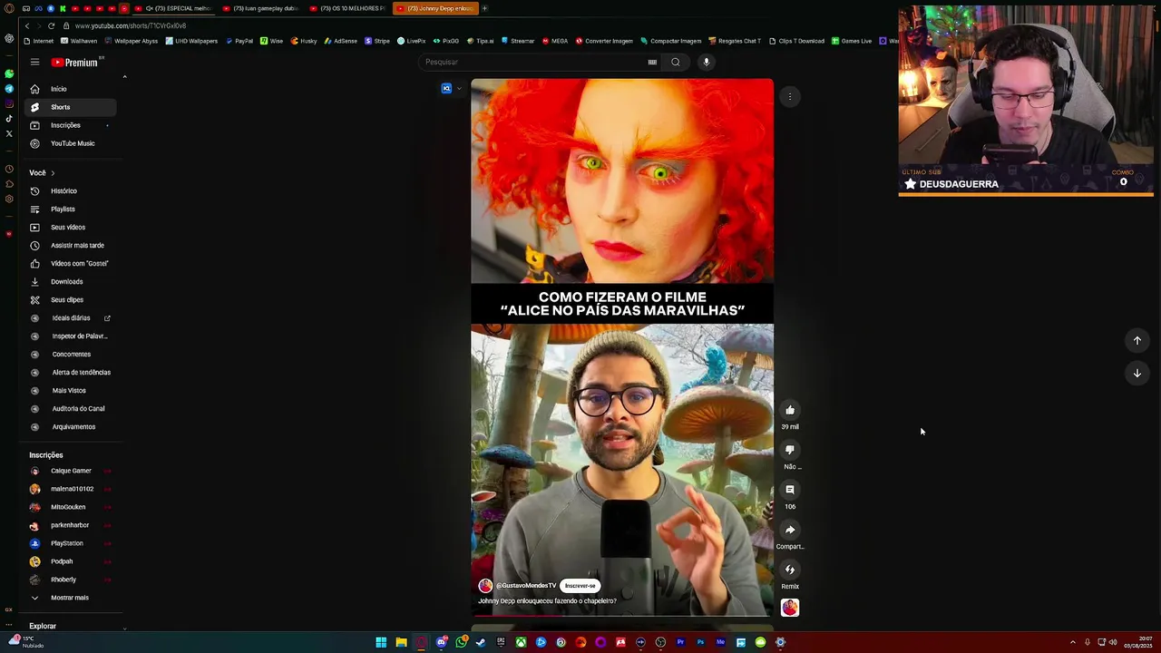
Task: Open AdSense bookmark
Action: pyautogui.click(x=340, y=41)
